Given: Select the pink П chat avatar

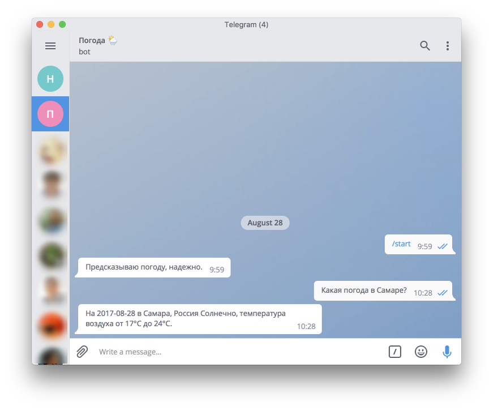Looking at the screenshot, I should coord(50,114).
